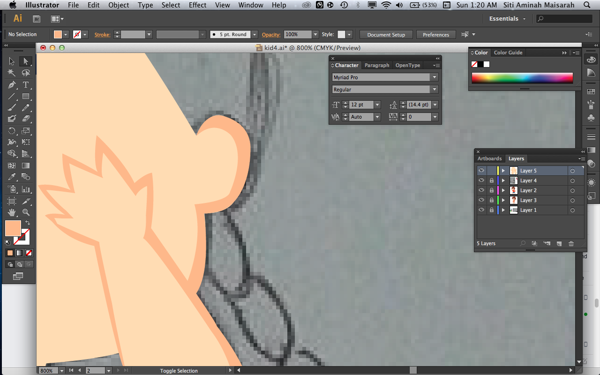Expand Layer 5 contents
Screen dimensions: 600x375
point(503,171)
